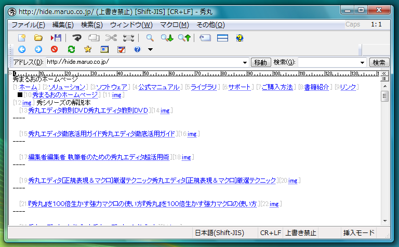
Task: Click the yellow help question icon
Action: coord(240,38)
